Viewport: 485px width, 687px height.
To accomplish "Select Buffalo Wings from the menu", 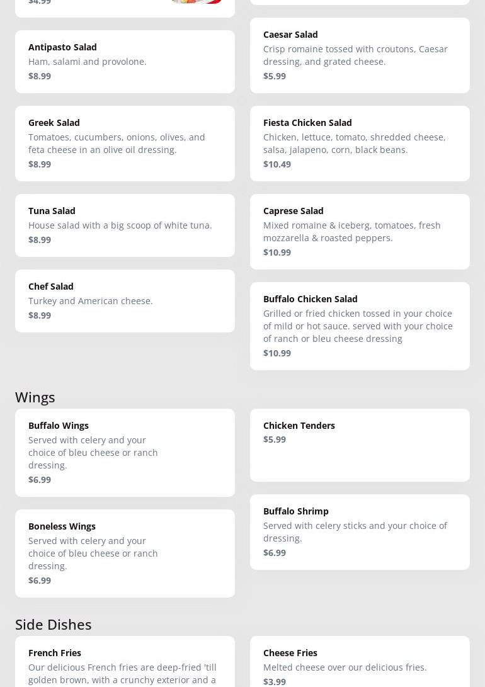I will [x=125, y=452].
